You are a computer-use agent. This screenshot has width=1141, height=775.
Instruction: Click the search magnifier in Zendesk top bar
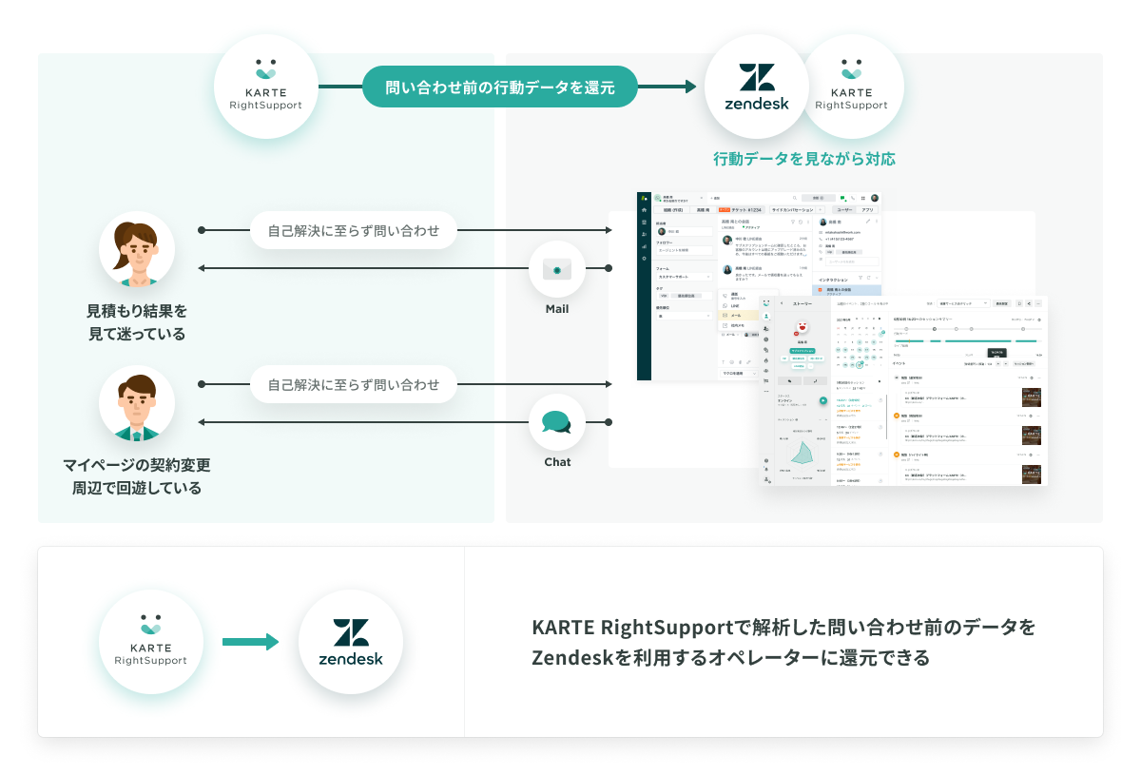click(x=794, y=198)
